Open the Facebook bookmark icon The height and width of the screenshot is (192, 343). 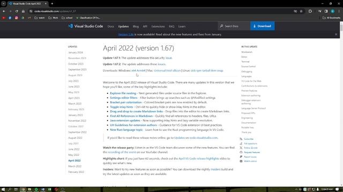(x=10, y=18)
